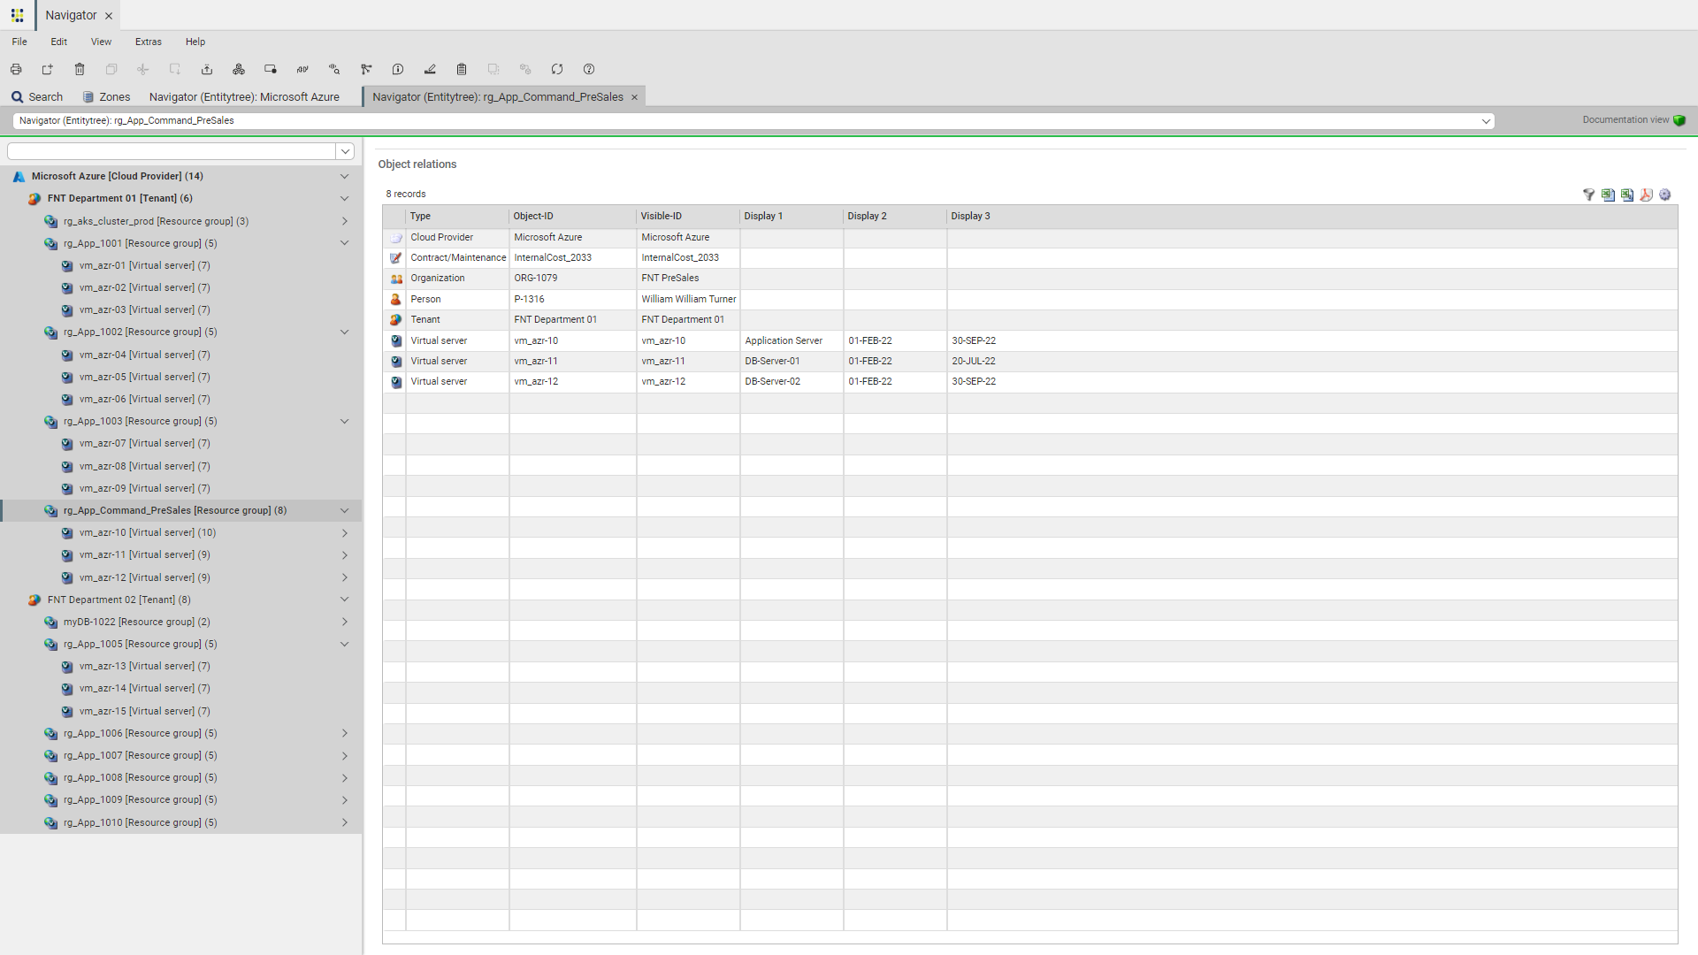Click the Delete trash can icon
The width and height of the screenshot is (1698, 955).
[x=80, y=69]
